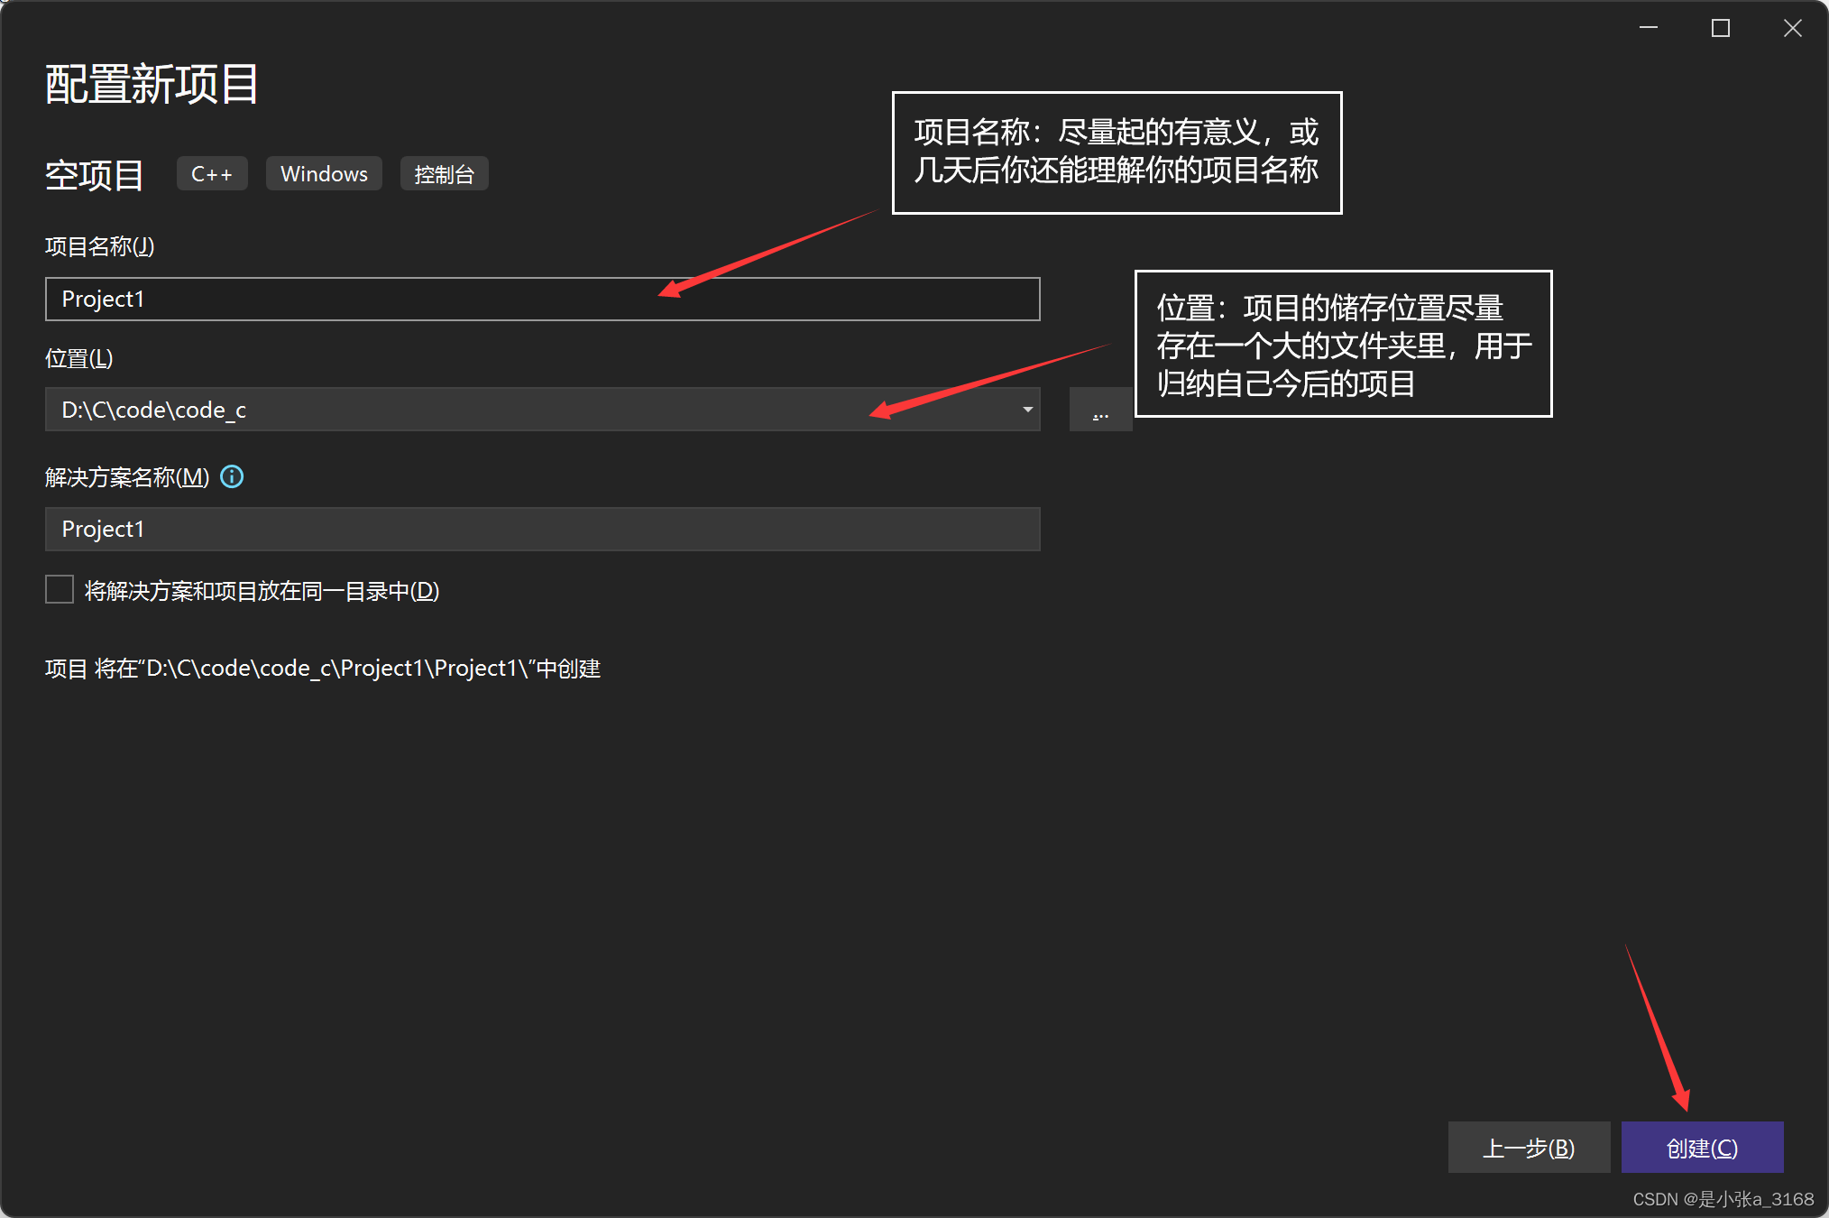Click the solution name text field
The image size is (1829, 1218).
[541, 530]
